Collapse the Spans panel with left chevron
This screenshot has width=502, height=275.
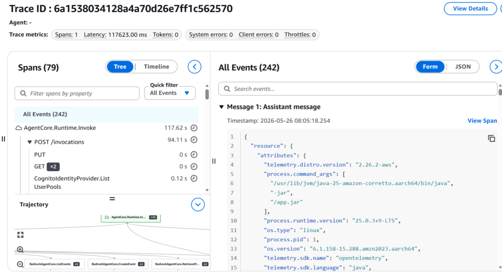[x=194, y=67]
